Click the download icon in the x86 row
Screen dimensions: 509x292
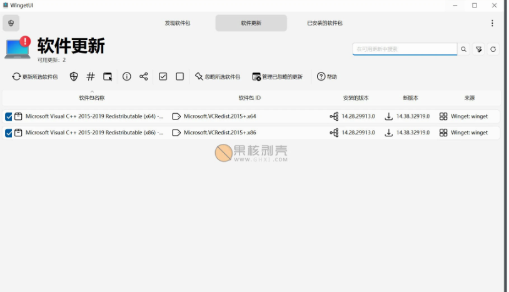click(388, 133)
